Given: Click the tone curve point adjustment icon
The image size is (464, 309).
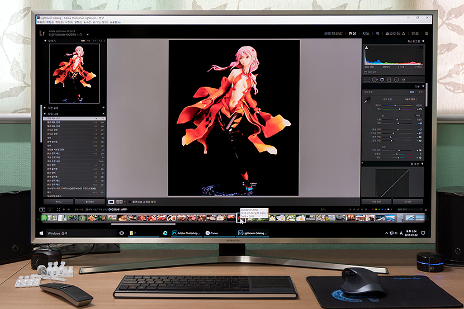Looking at the screenshot, I should point(365,170).
